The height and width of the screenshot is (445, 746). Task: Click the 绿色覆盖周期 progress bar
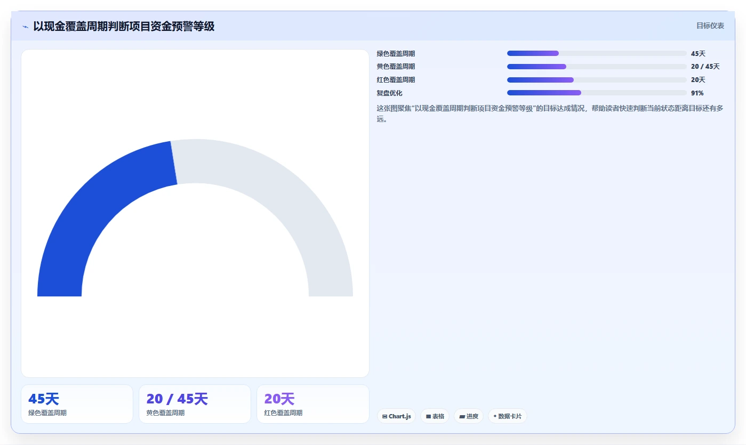point(597,53)
